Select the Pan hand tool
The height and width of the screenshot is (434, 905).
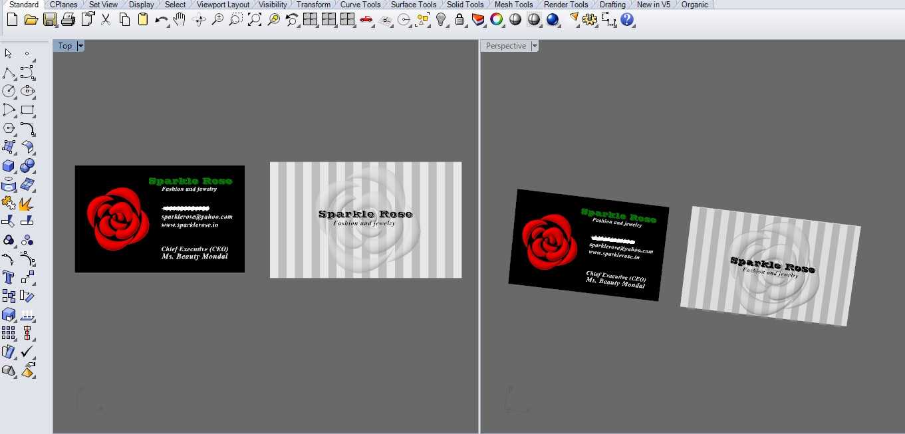pyautogui.click(x=180, y=20)
